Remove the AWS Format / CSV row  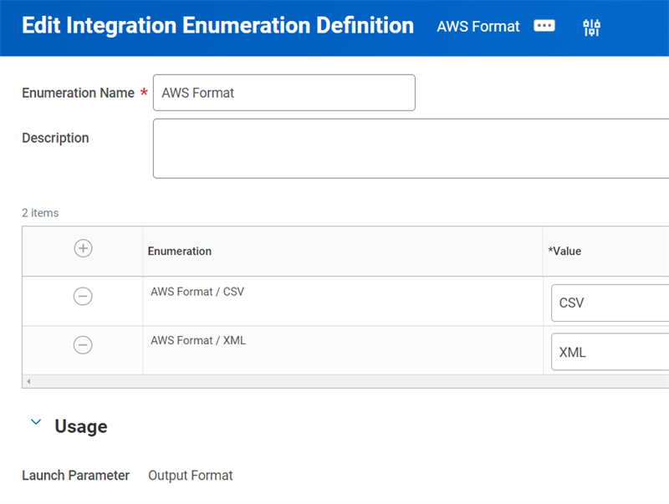(x=83, y=296)
